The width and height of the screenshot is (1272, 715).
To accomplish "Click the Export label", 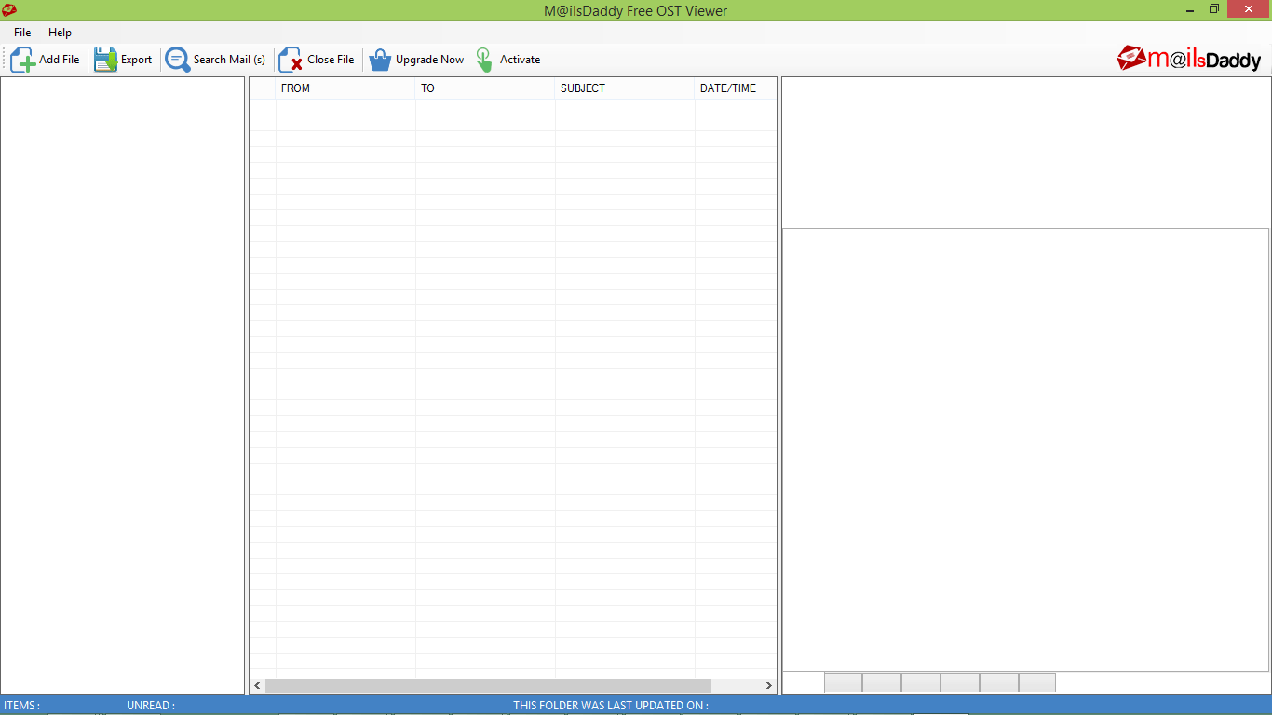I will [x=136, y=60].
